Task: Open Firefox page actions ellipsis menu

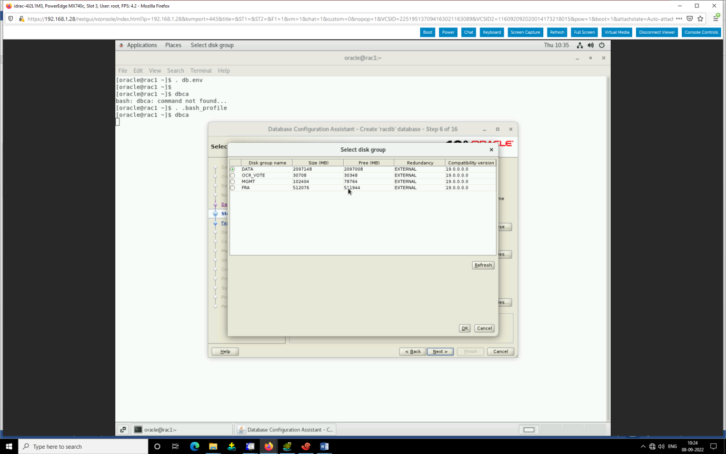Action: [679, 18]
